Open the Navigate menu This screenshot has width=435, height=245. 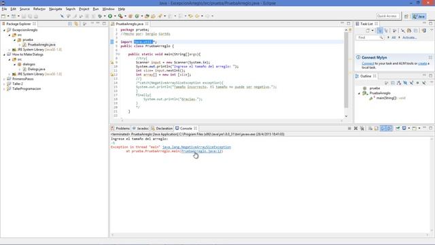pos(56,9)
